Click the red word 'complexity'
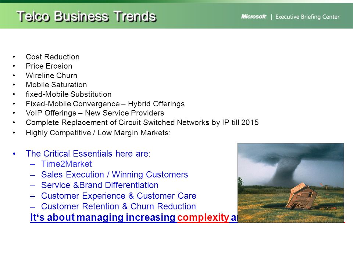 pyautogui.click(x=203, y=217)
